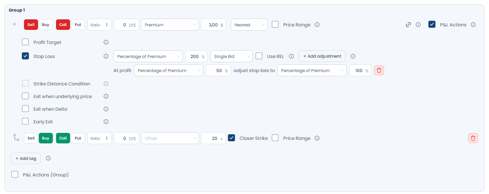The width and height of the screenshot is (489, 194).
Task: Show info for Exit when Delta
Action: 106,109
